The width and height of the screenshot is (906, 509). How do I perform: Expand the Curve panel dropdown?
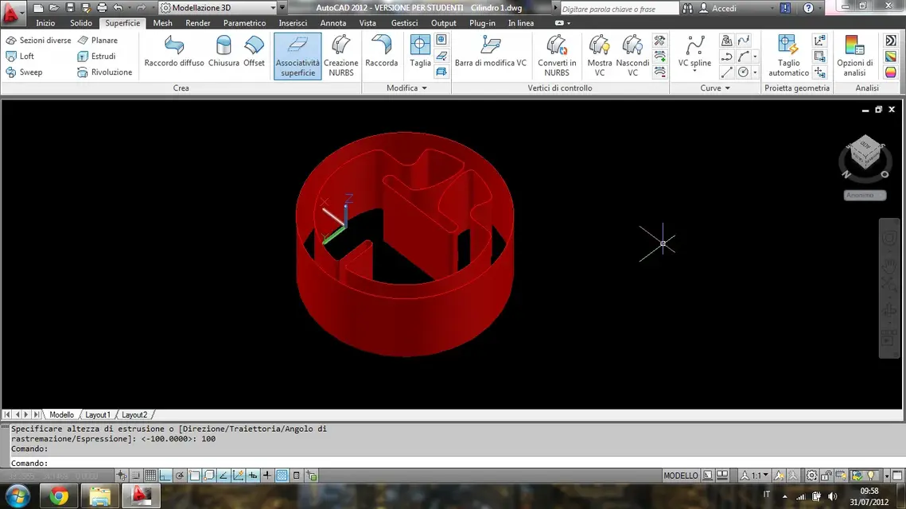715,87
